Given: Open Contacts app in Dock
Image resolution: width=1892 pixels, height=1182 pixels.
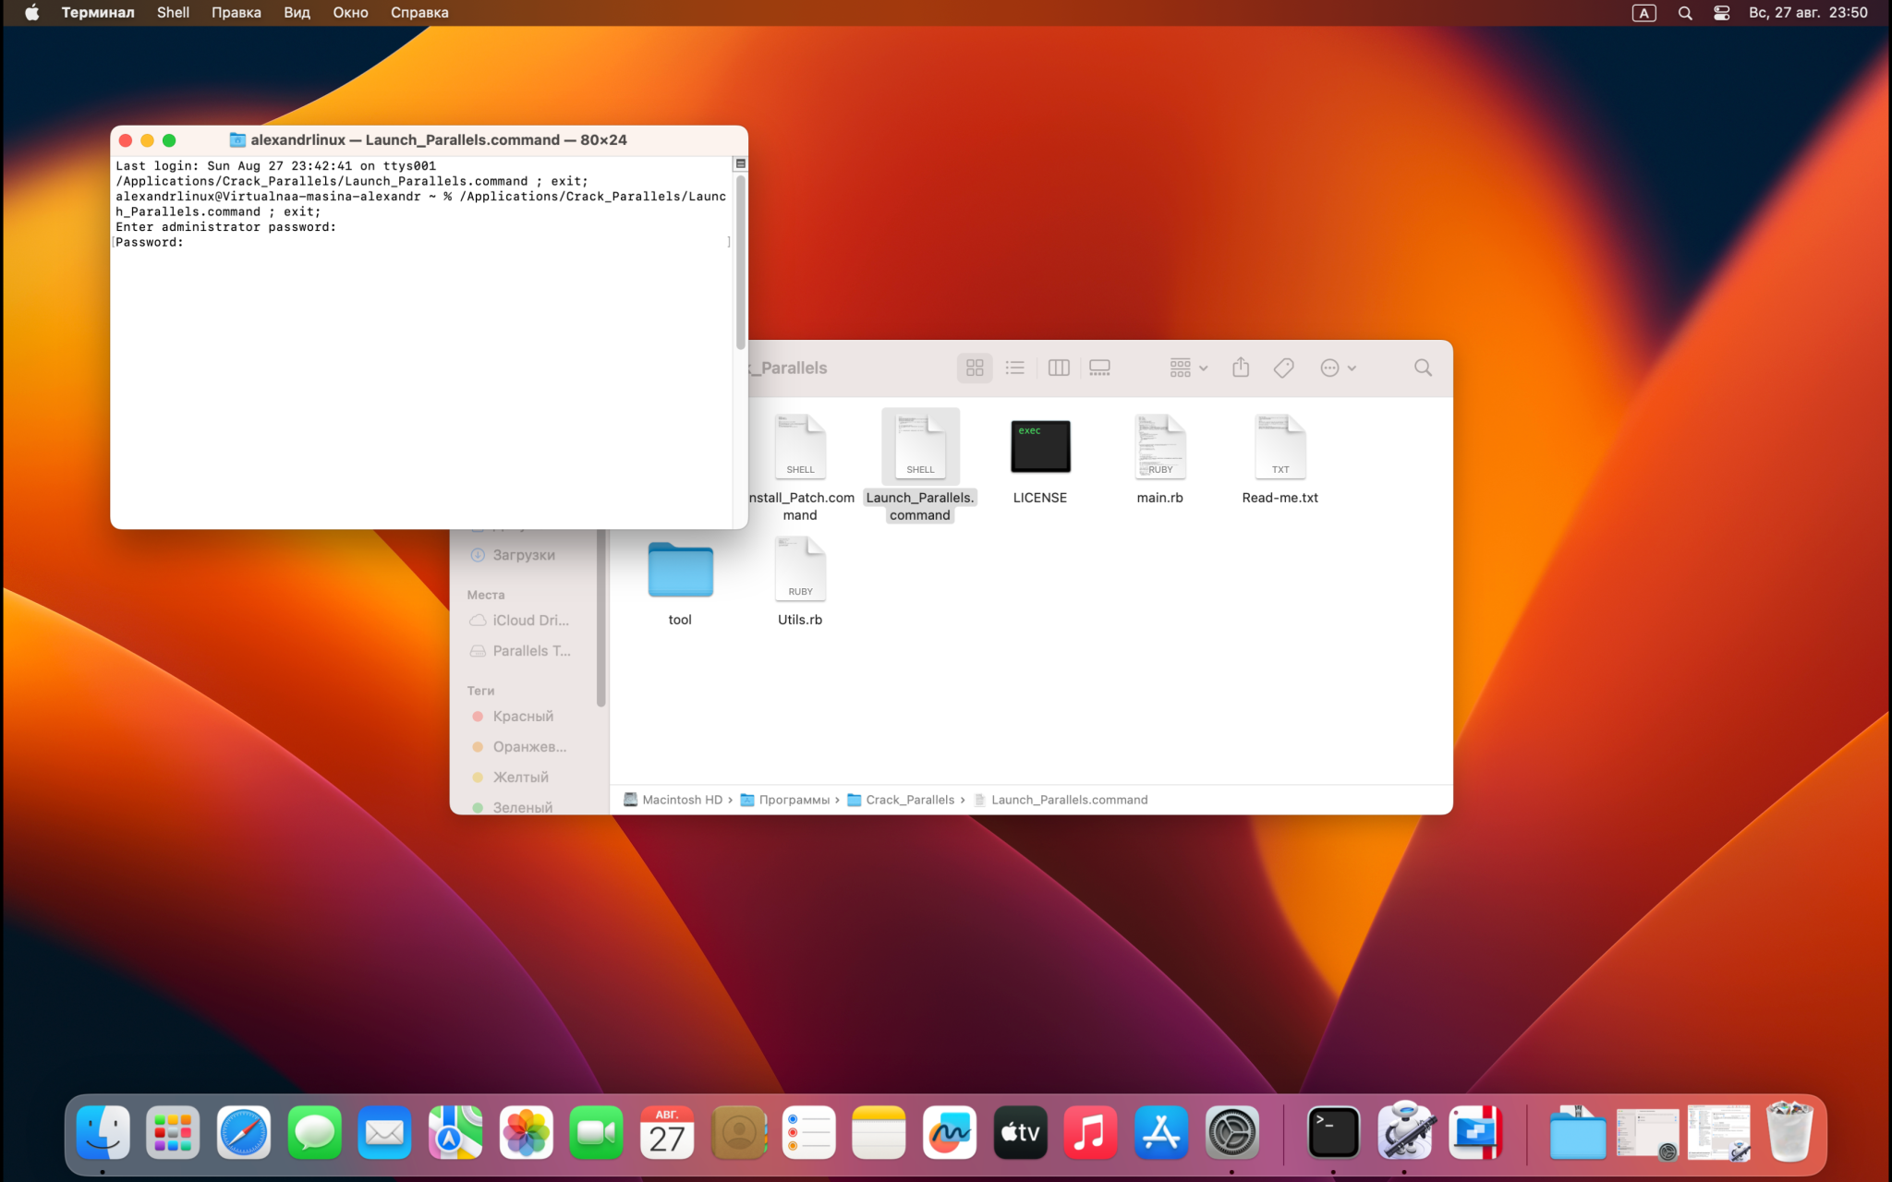Looking at the screenshot, I should (738, 1132).
